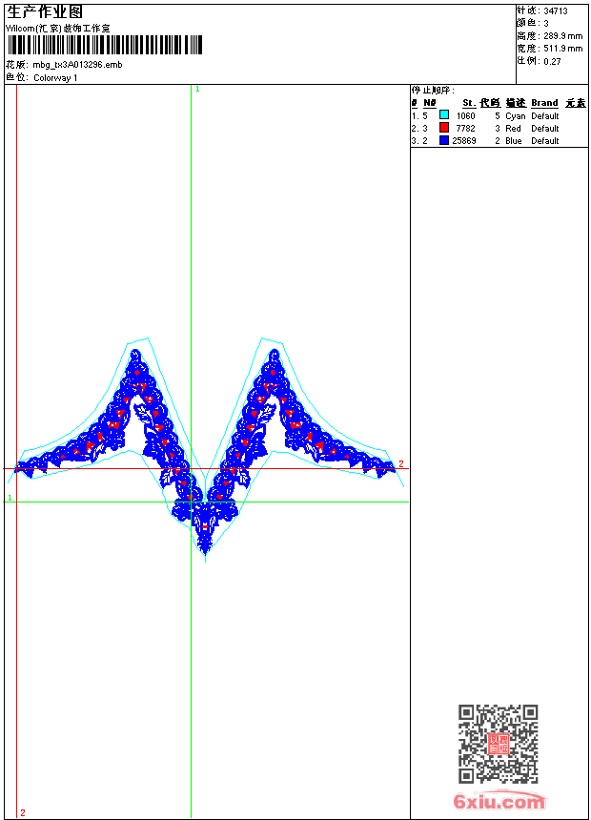Select the Red thread description text
Image resolution: width=591 pixels, height=820 pixels.
pos(513,128)
